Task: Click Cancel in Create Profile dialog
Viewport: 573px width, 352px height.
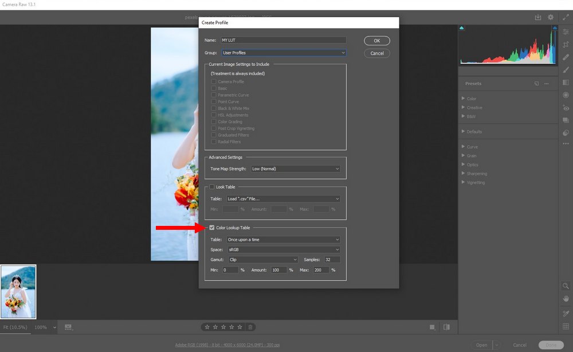Action: click(x=377, y=53)
